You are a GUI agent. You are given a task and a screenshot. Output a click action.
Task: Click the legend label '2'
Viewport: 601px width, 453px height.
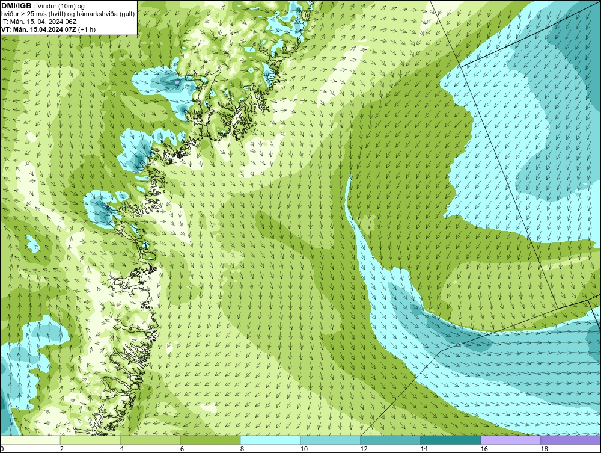pyautogui.click(x=62, y=449)
